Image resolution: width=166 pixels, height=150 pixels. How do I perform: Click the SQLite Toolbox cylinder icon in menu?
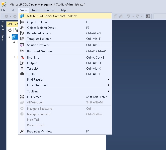click(x=22, y=16)
